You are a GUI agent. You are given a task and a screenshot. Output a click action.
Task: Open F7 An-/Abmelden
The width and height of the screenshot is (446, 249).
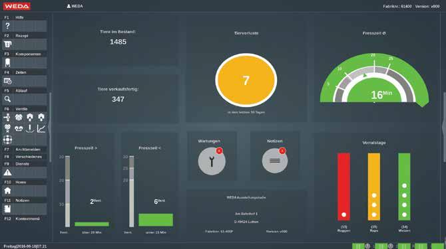click(24, 149)
